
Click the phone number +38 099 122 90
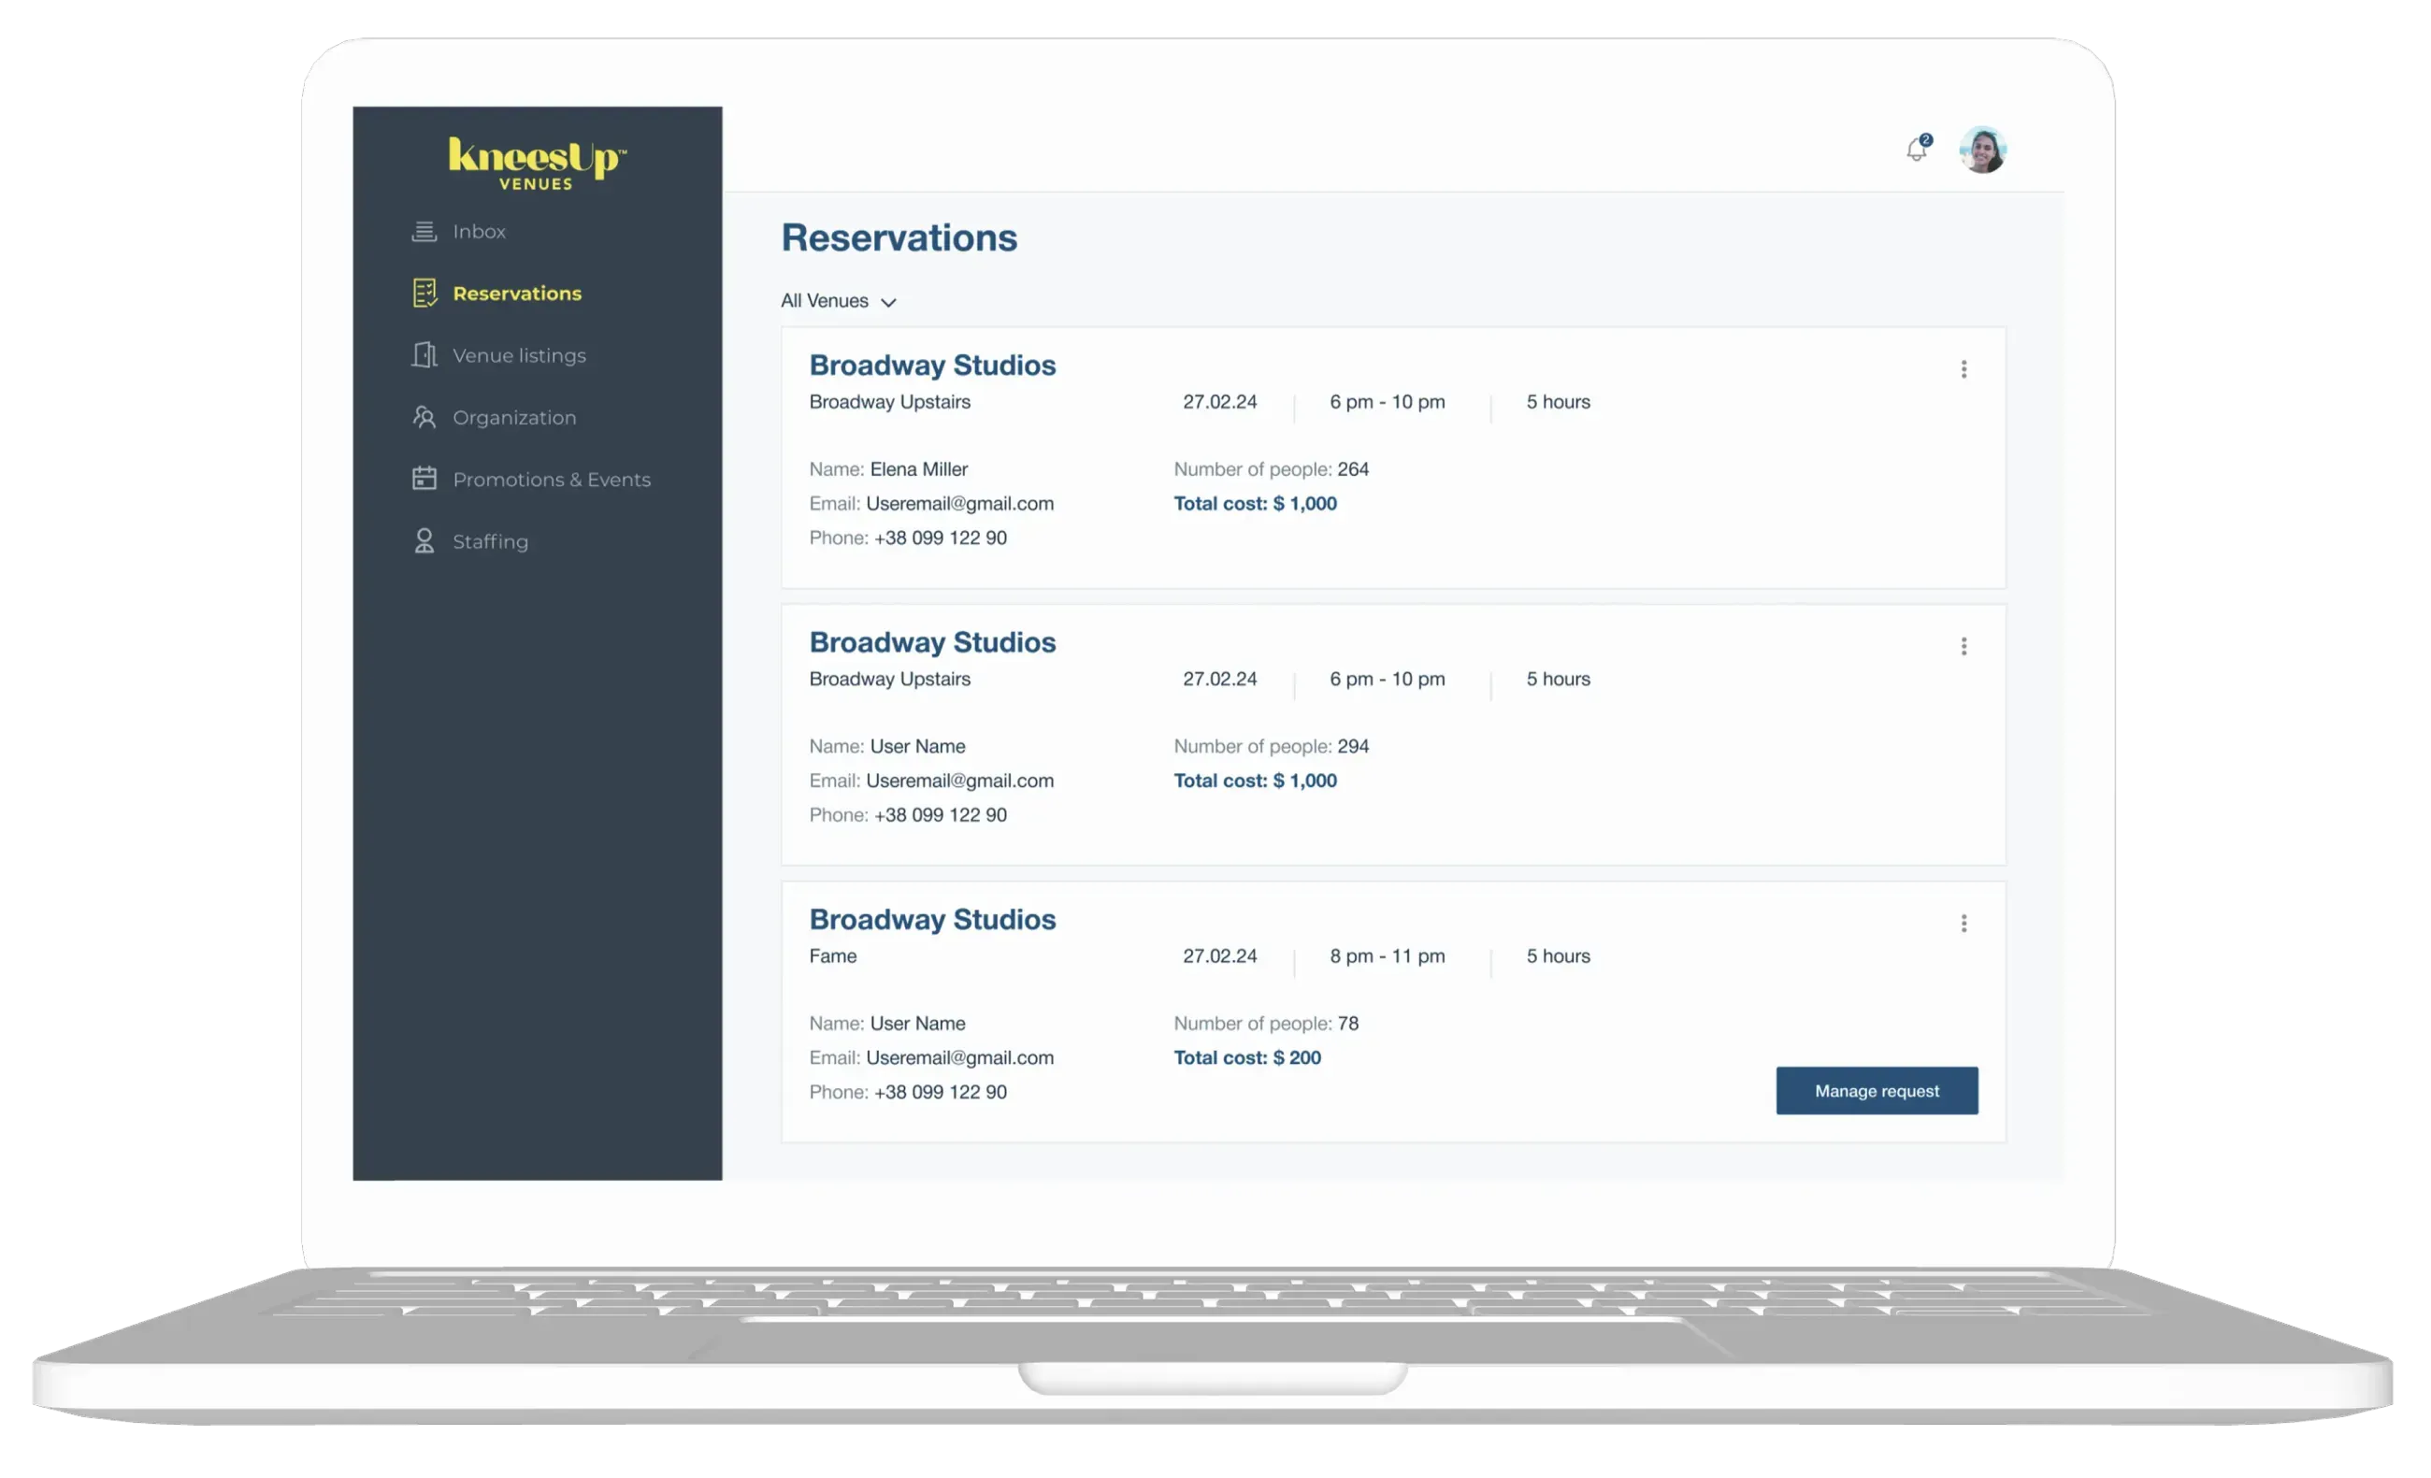(941, 538)
